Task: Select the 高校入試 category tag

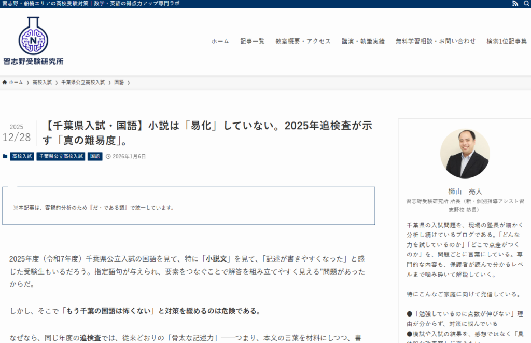Action: point(22,156)
